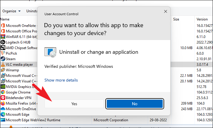Click the 10.0 MB size cell
Screen dimensions: 213x128
(x=186, y=48)
